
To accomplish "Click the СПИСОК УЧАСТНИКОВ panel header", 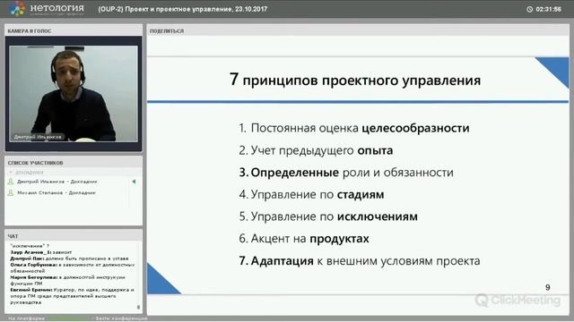I will coord(74,163).
